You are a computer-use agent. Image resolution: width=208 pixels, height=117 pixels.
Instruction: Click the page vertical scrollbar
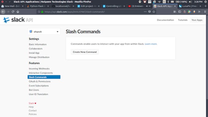[x=207, y=57]
